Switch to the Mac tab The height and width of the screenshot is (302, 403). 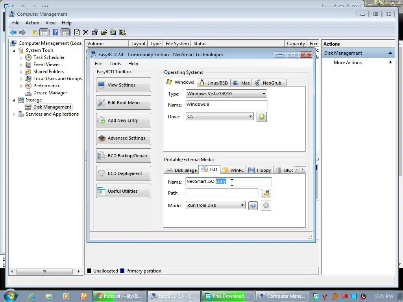coord(241,83)
